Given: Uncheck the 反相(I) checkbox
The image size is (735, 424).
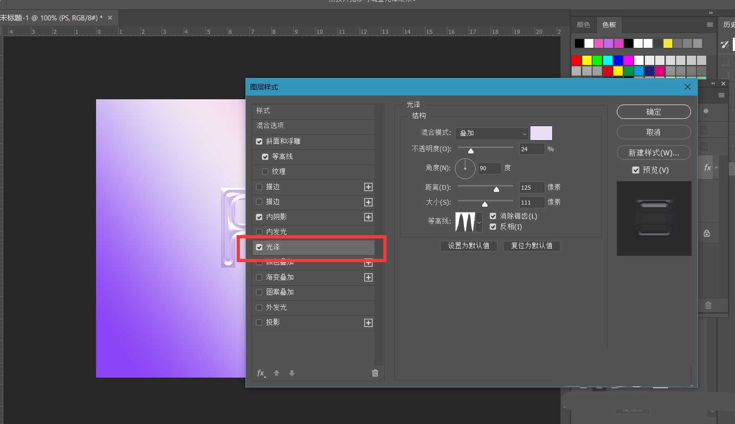Looking at the screenshot, I should pyautogui.click(x=493, y=227).
